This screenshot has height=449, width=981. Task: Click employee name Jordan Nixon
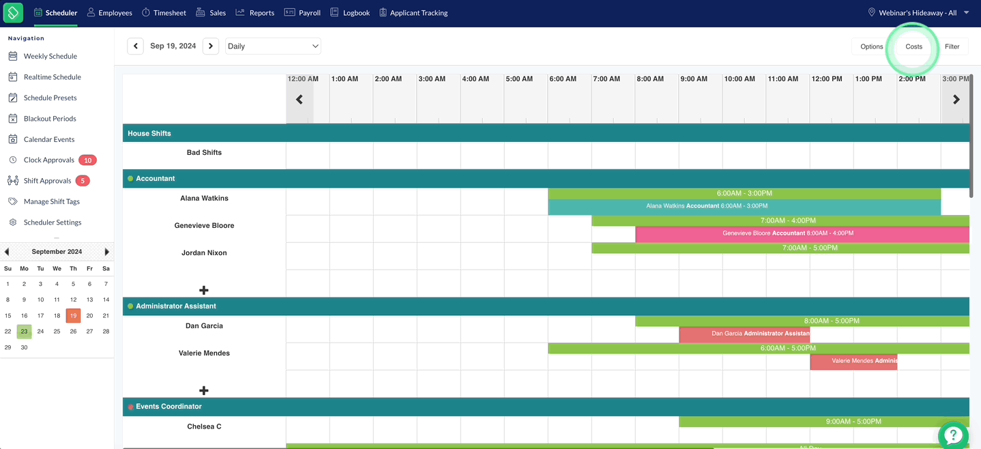tap(204, 253)
